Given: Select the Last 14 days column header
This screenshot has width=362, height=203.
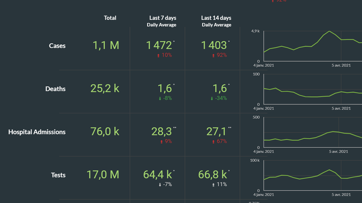Looking at the screenshot, I should coord(217,18).
